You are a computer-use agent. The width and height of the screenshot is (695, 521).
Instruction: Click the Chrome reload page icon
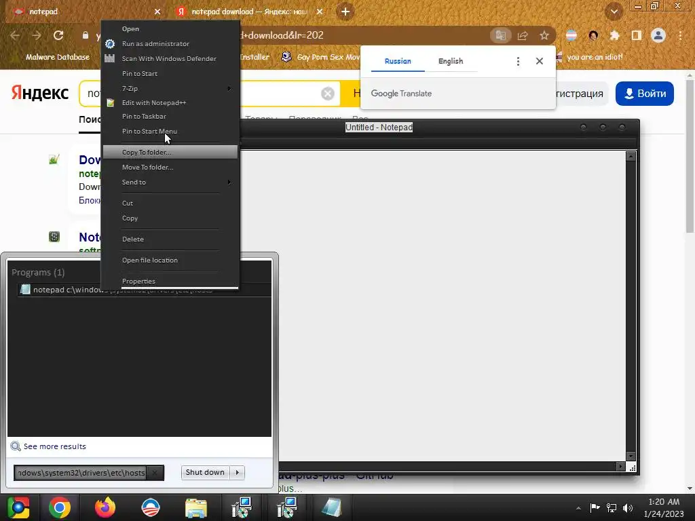[58, 35]
